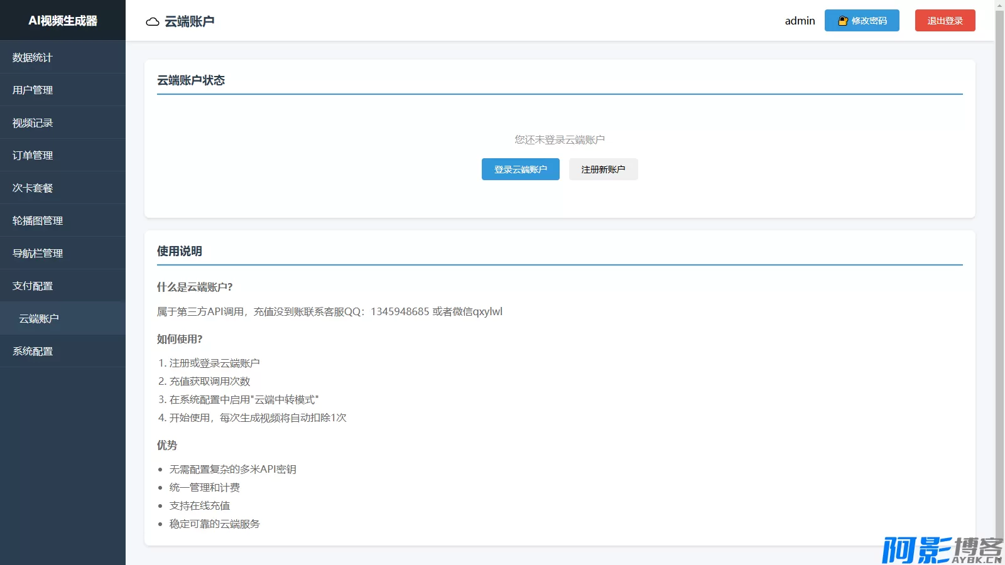The width and height of the screenshot is (1005, 565).
Task: Open 系统配置 in the sidebar
Action: (33, 352)
